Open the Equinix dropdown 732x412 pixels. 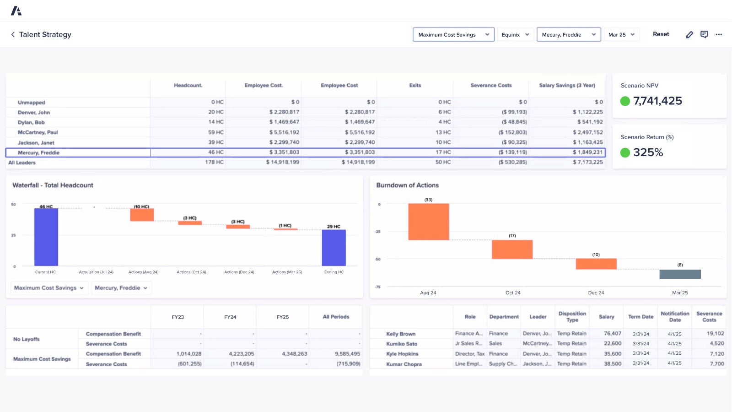(515, 34)
